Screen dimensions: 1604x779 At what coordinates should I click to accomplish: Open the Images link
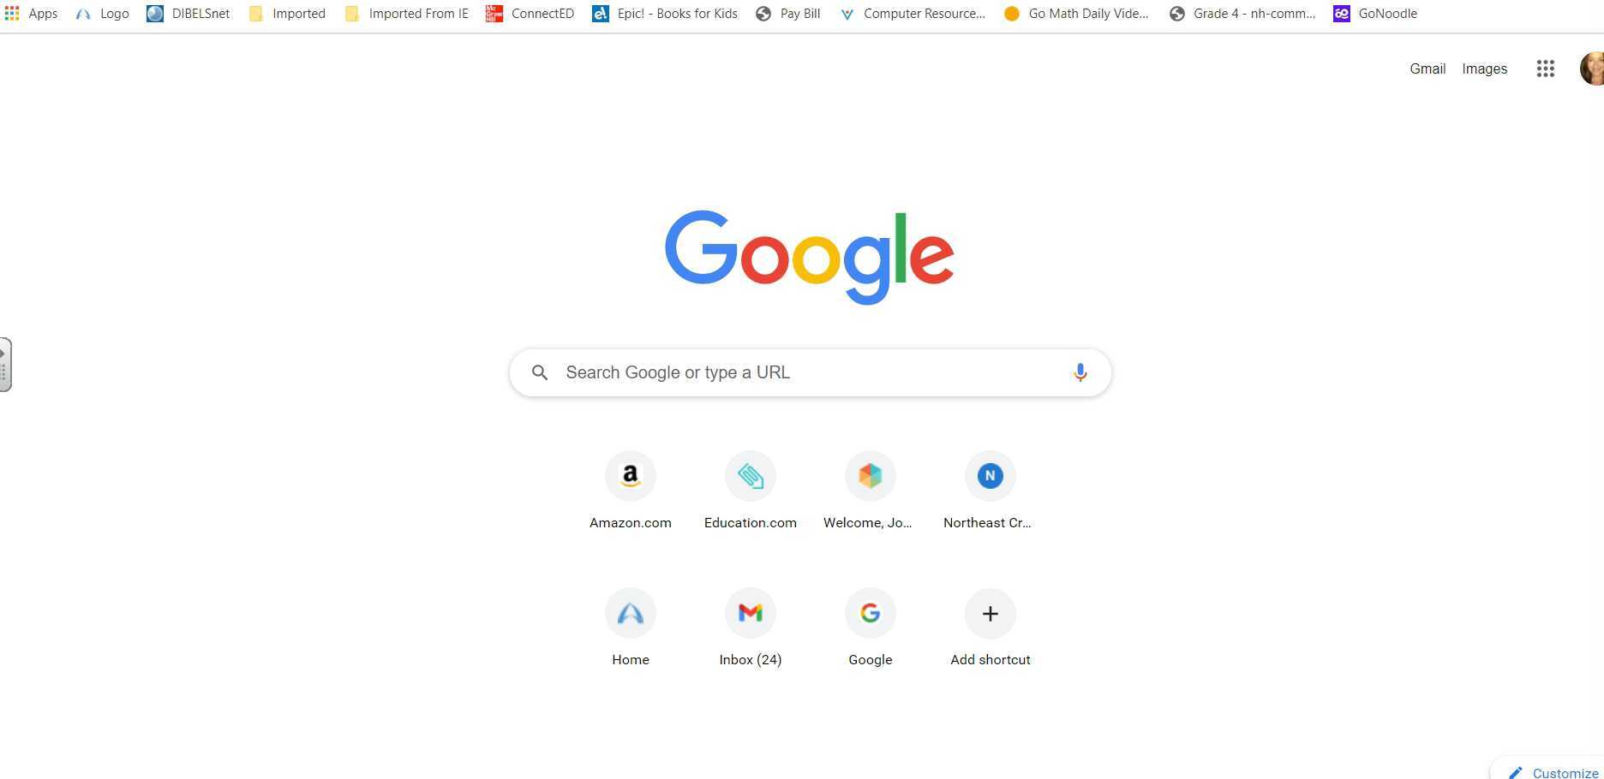(x=1484, y=69)
